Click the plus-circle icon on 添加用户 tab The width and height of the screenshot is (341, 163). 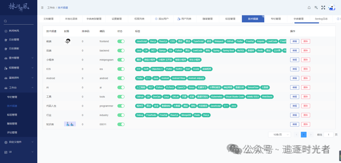tap(156, 19)
